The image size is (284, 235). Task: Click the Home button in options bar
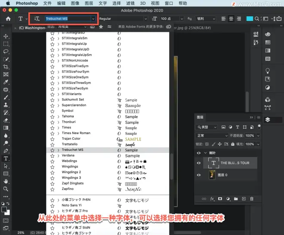8,18
